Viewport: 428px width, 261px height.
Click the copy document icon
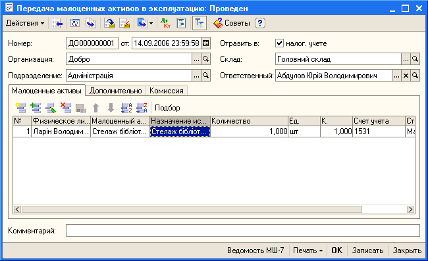pyautogui.click(x=91, y=23)
